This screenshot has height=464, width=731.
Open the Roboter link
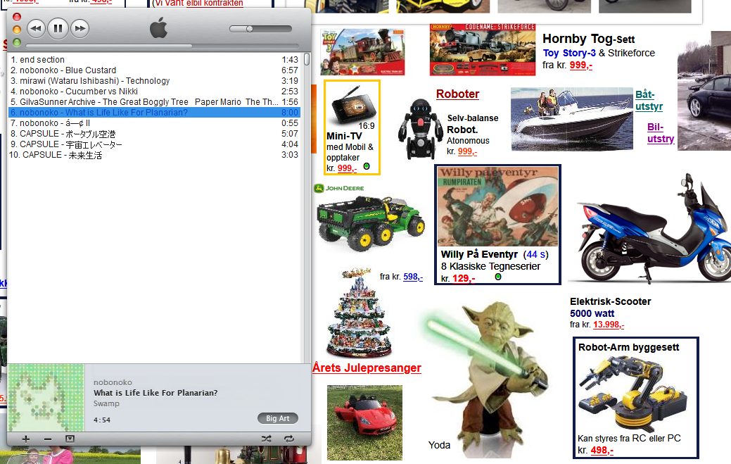point(457,94)
